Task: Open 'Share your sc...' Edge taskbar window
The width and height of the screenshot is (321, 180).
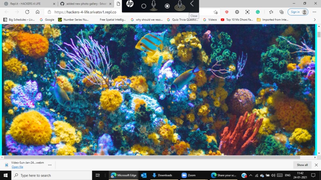Action: [224, 175]
